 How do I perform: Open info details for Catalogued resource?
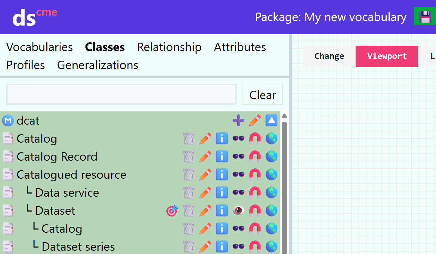[222, 175]
